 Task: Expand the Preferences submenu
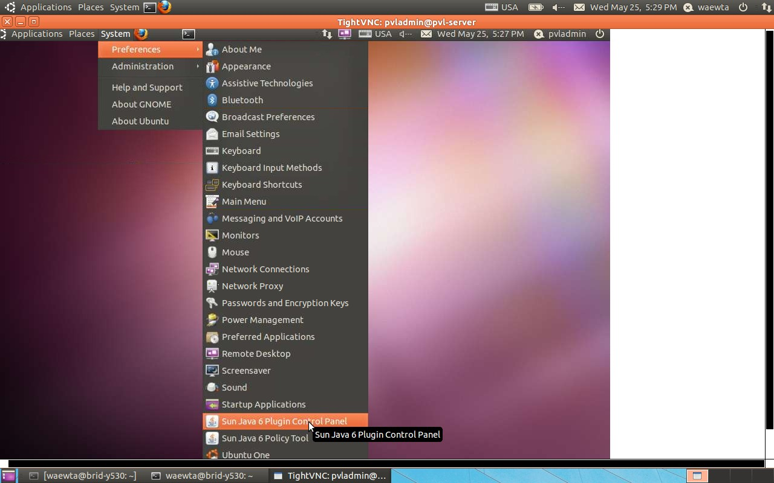[151, 50]
